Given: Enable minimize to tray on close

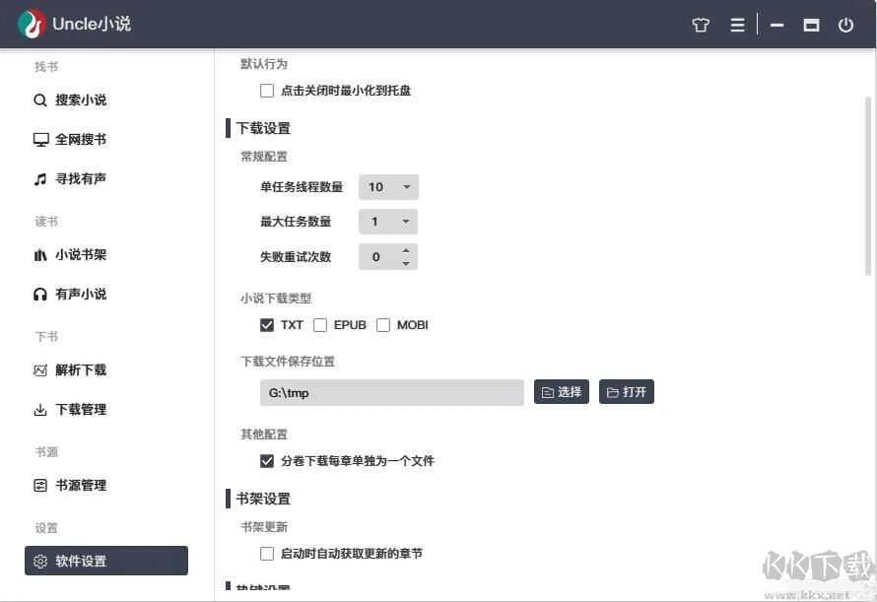Looking at the screenshot, I should point(267,90).
